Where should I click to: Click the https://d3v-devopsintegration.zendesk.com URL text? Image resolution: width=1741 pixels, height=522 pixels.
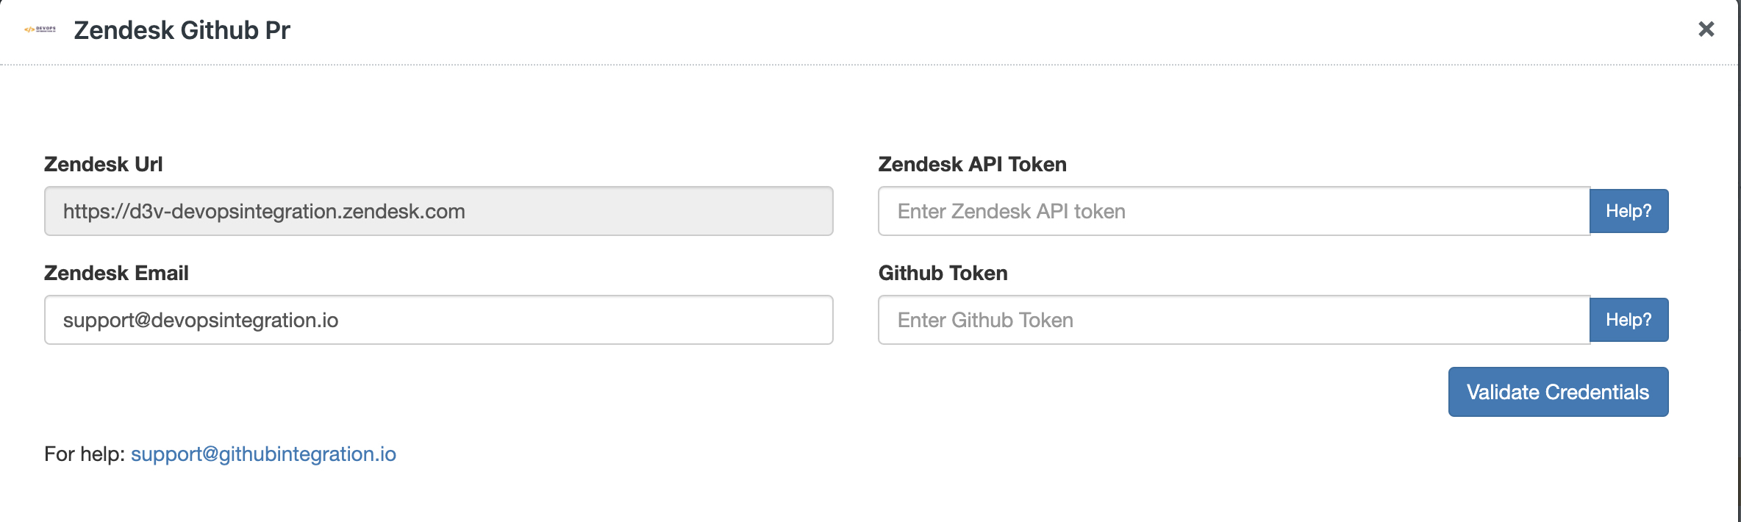click(x=264, y=211)
